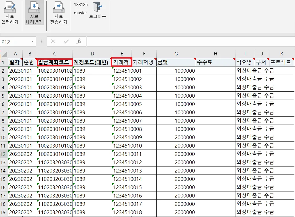Click the highlighted 거래처 header cell

tap(121, 62)
